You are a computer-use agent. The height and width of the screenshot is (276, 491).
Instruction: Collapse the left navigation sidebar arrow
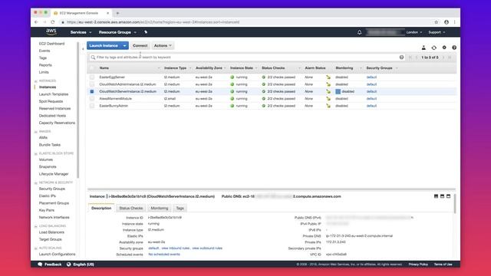pos(83,49)
